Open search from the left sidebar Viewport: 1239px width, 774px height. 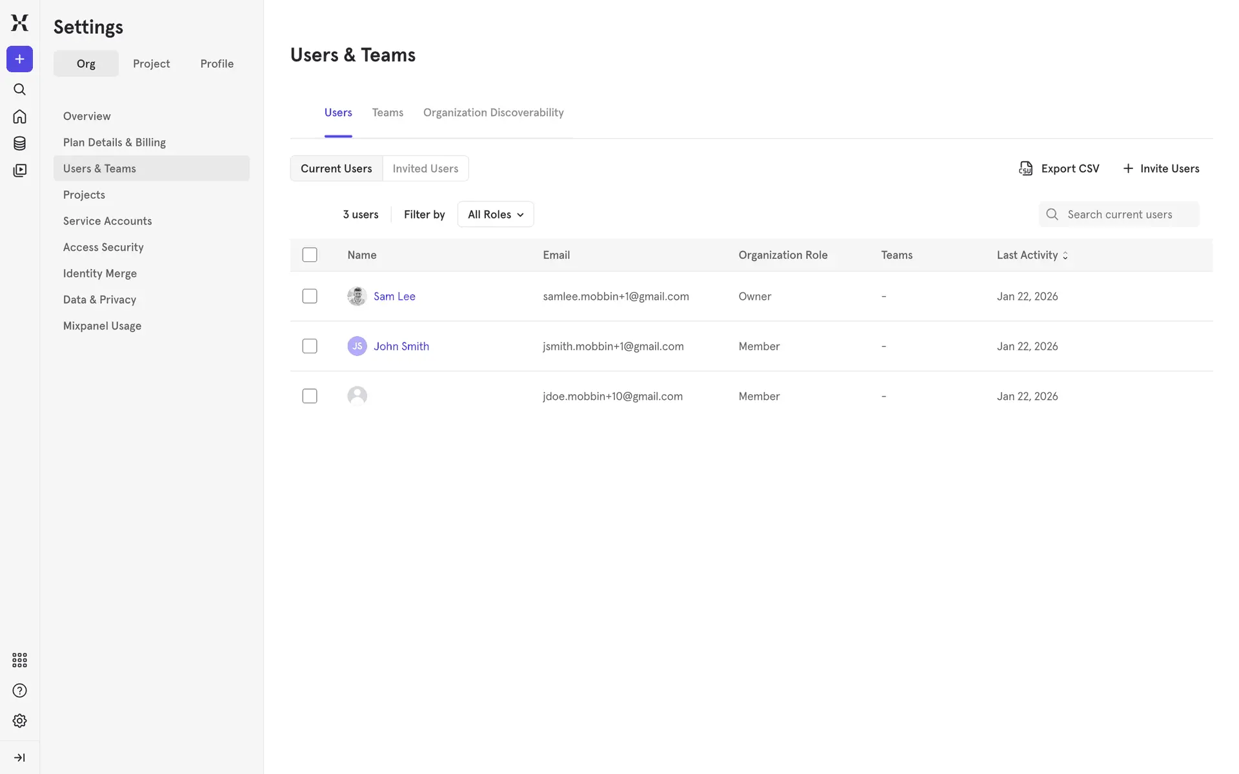coord(19,90)
